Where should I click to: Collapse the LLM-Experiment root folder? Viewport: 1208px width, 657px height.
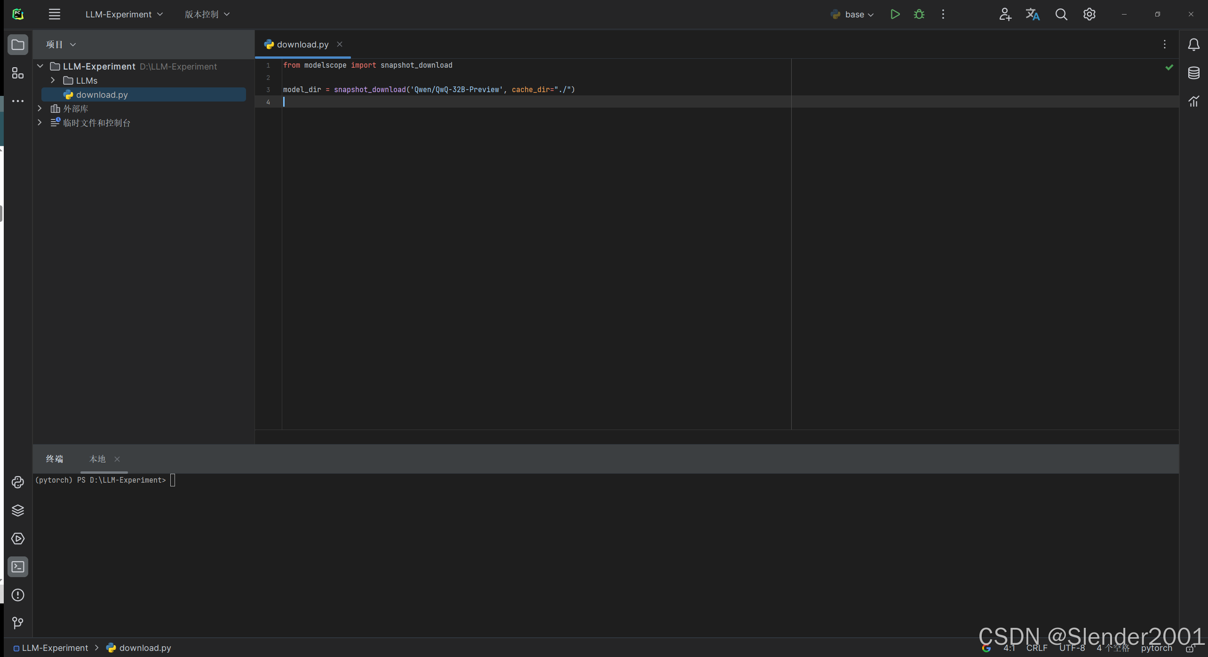click(x=40, y=66)
